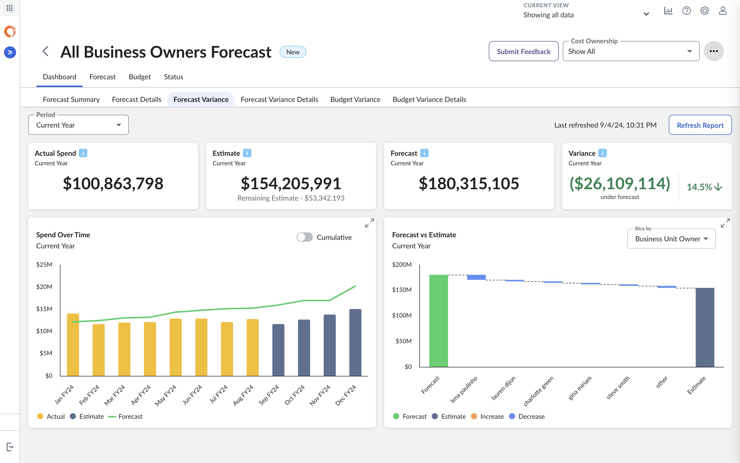Switch to the Budget tab
Viewport: 740px width, 463px height.
point(140,77)
